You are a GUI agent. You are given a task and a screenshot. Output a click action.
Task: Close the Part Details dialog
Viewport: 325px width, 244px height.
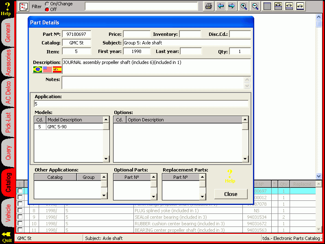pos(231,194)
